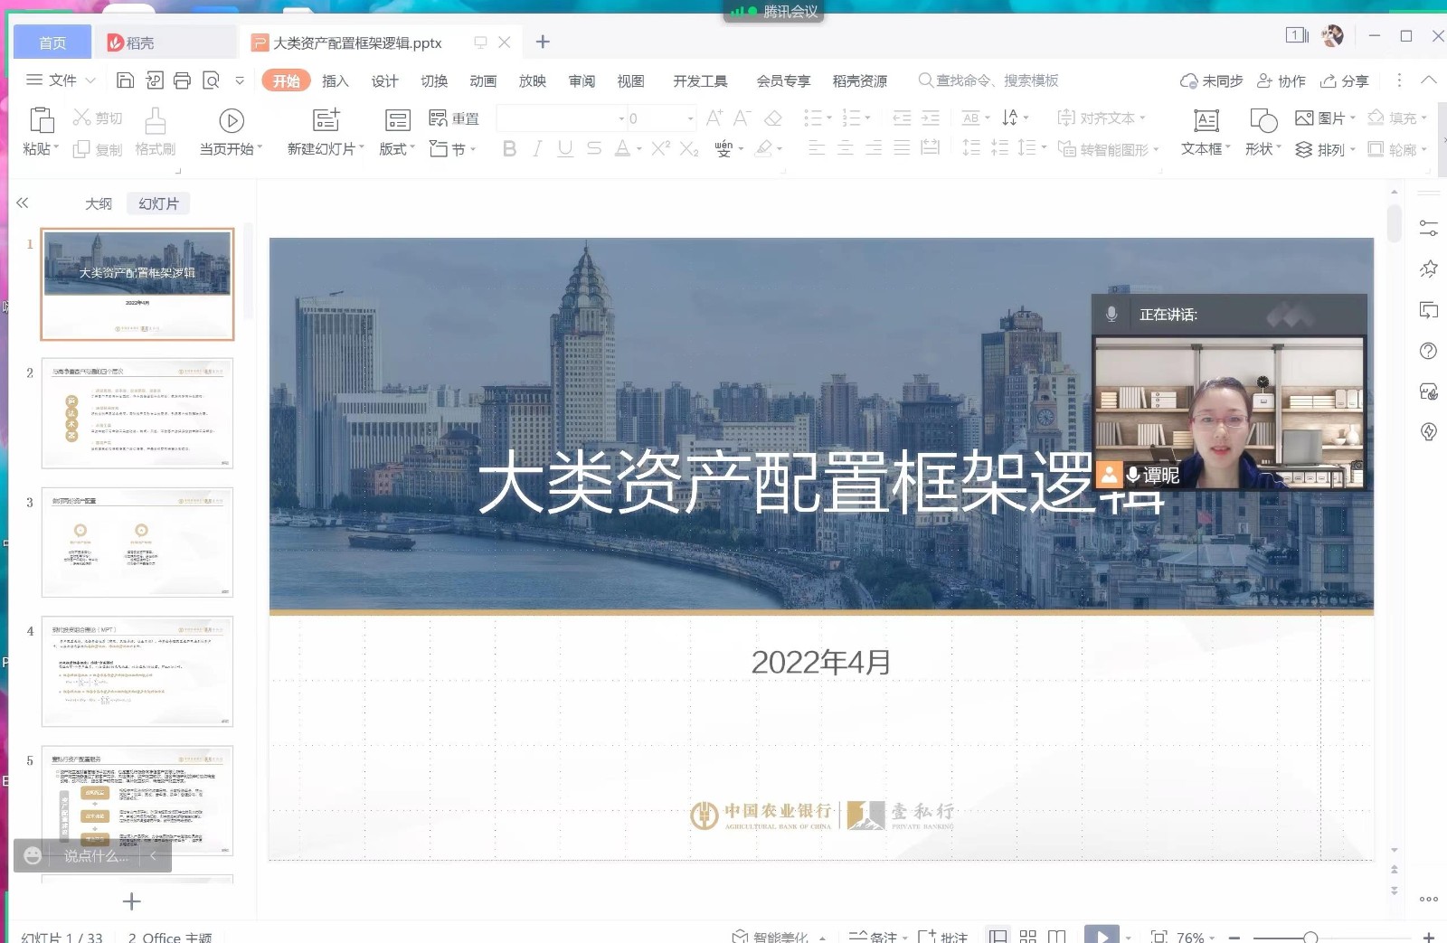This screenshot has height=943, width=1447.
Task: Click the Save icon in quick access toolbar
Action: pyautogui.click(x=126, y=80)
